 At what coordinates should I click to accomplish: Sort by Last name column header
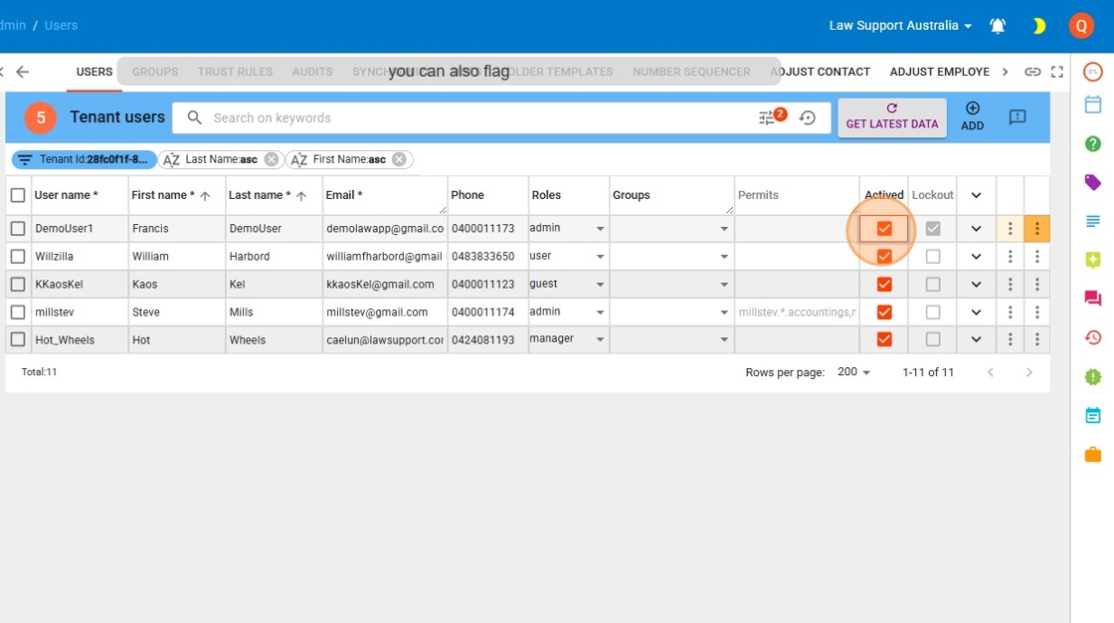[x=268, y=196]
